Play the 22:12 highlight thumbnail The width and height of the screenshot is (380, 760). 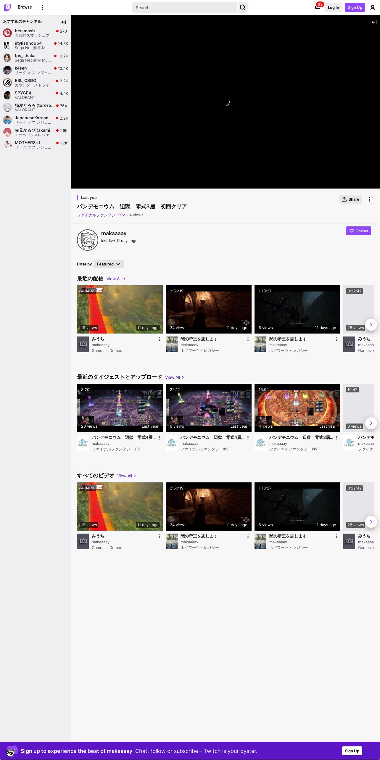click(x=209, y=408)
